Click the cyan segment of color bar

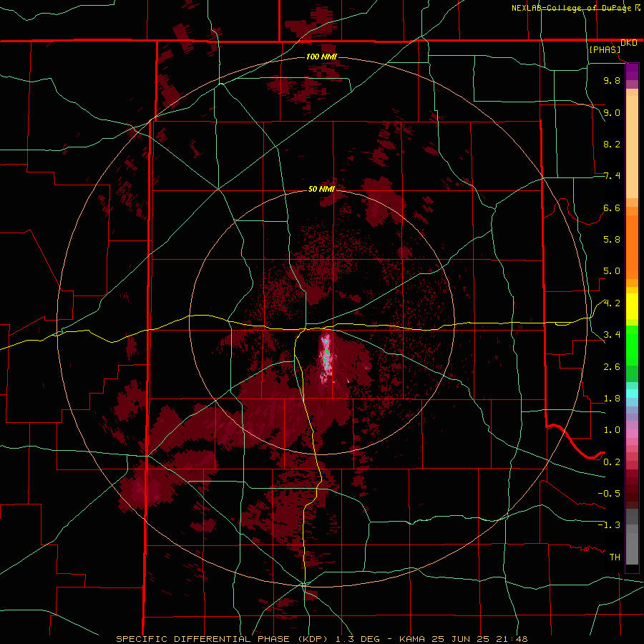(x=632, y=394)
